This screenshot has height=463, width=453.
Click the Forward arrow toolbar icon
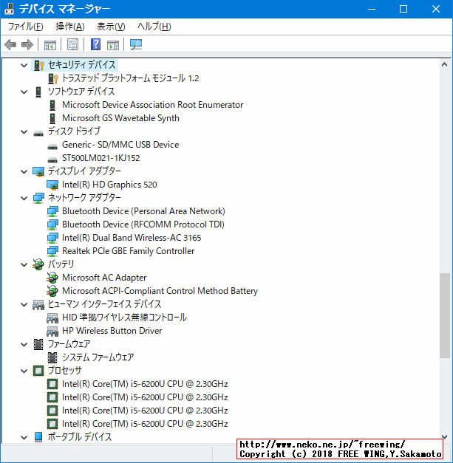[x=27, y=44]
